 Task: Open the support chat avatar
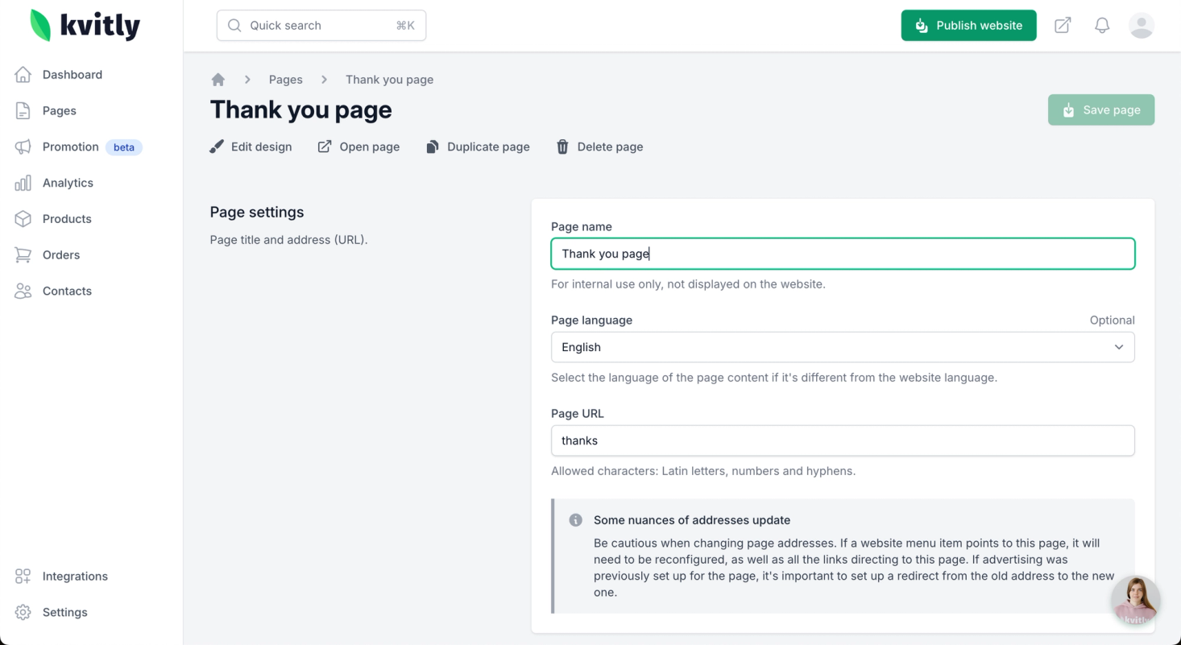point(1136,601)
